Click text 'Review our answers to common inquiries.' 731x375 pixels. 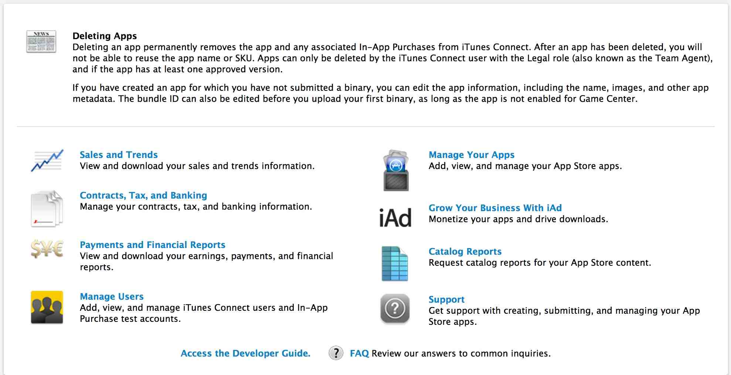(461, 353)
